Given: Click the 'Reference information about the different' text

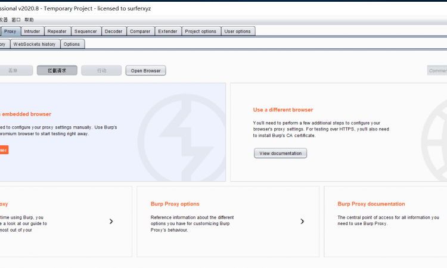Looking at the screenshot, I should click(x=192, y=217).
